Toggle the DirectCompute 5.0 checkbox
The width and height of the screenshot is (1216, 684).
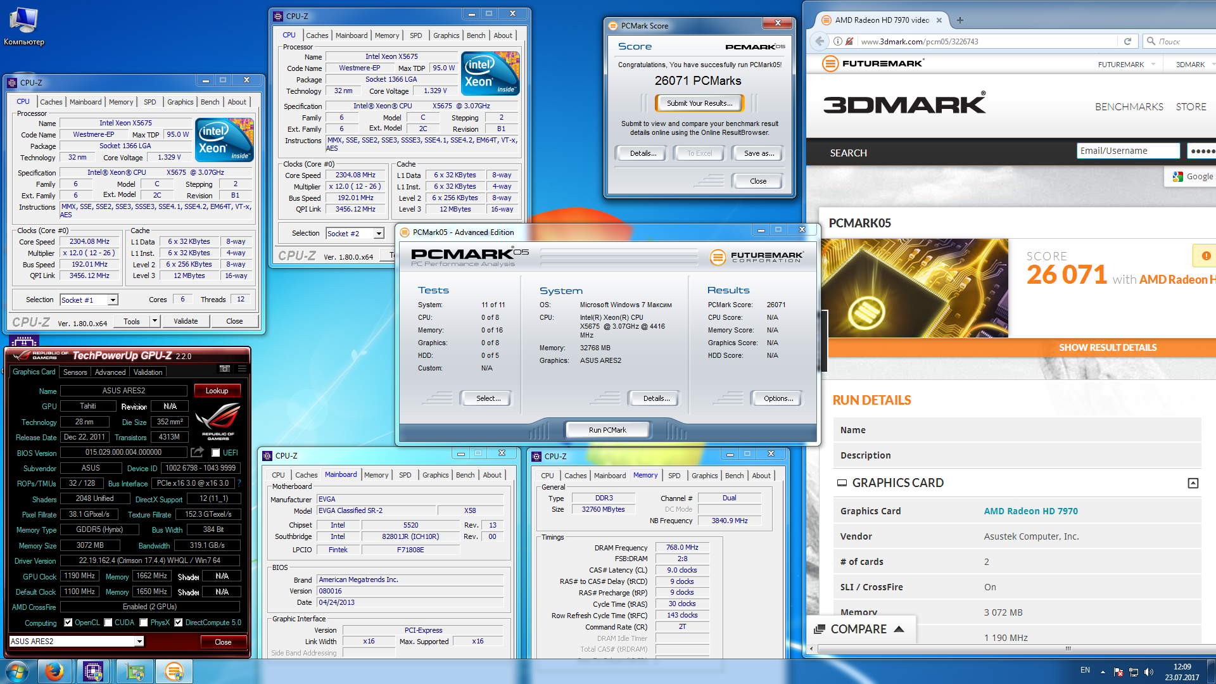[179, 623]
